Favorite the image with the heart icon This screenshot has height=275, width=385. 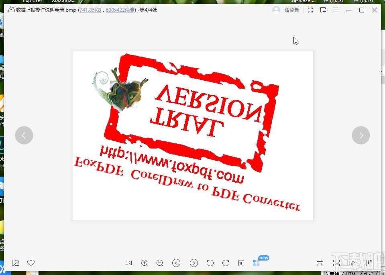click(x=31, y=263)
